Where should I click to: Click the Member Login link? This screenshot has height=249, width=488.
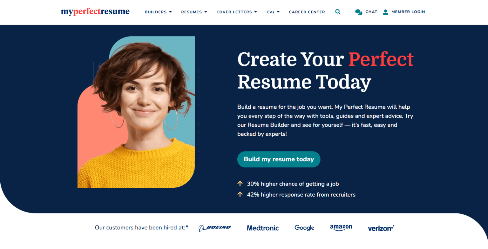point(408,12)
